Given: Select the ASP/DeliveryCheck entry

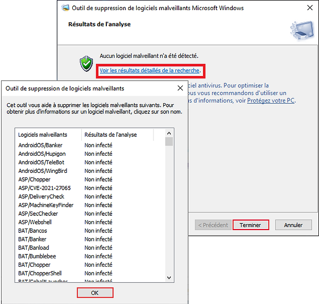Looking at the screenshot, I should [x=41, y=197].
